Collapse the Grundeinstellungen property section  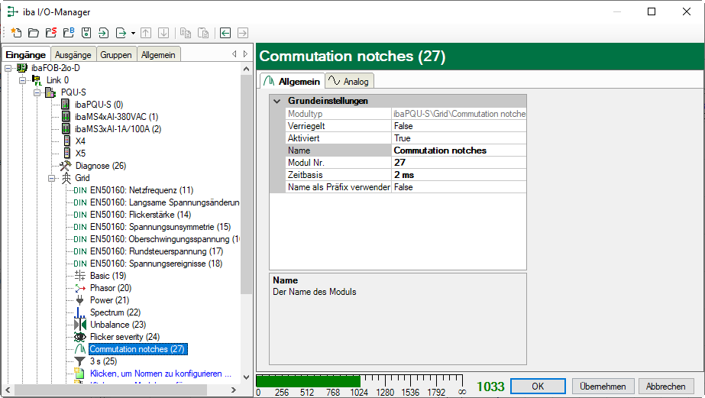[277, 101]
